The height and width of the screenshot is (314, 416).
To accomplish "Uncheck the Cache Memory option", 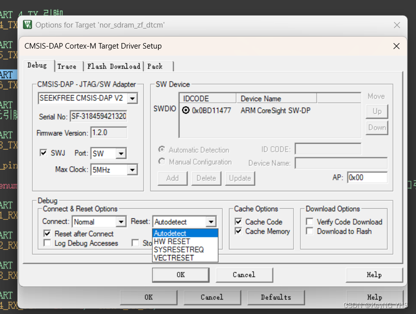I will [x=237, y=231].
